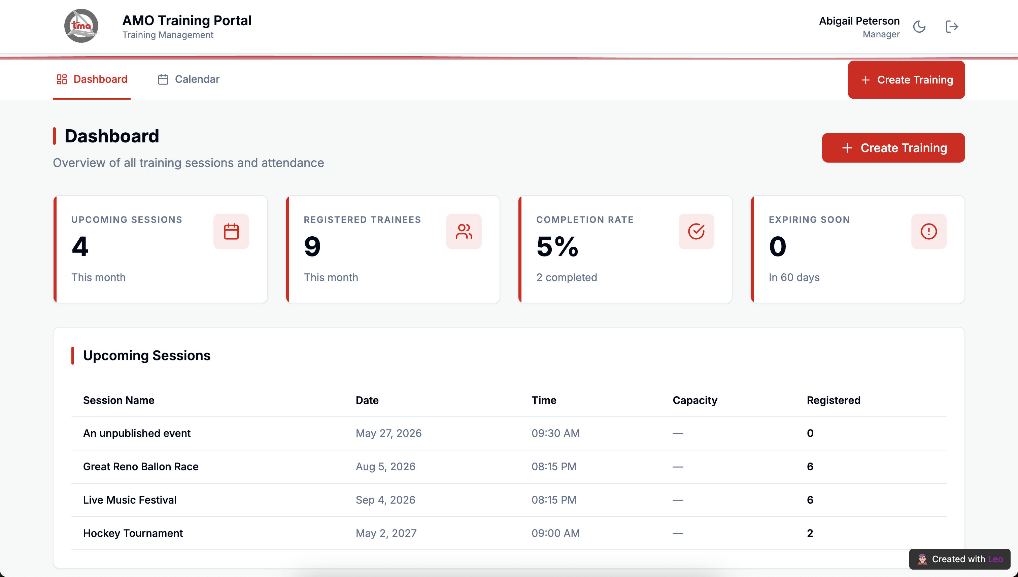Click the 'Aug 5, 2026' date cell
This screenshot has width=1018, height=577.
tap(385, 467)
